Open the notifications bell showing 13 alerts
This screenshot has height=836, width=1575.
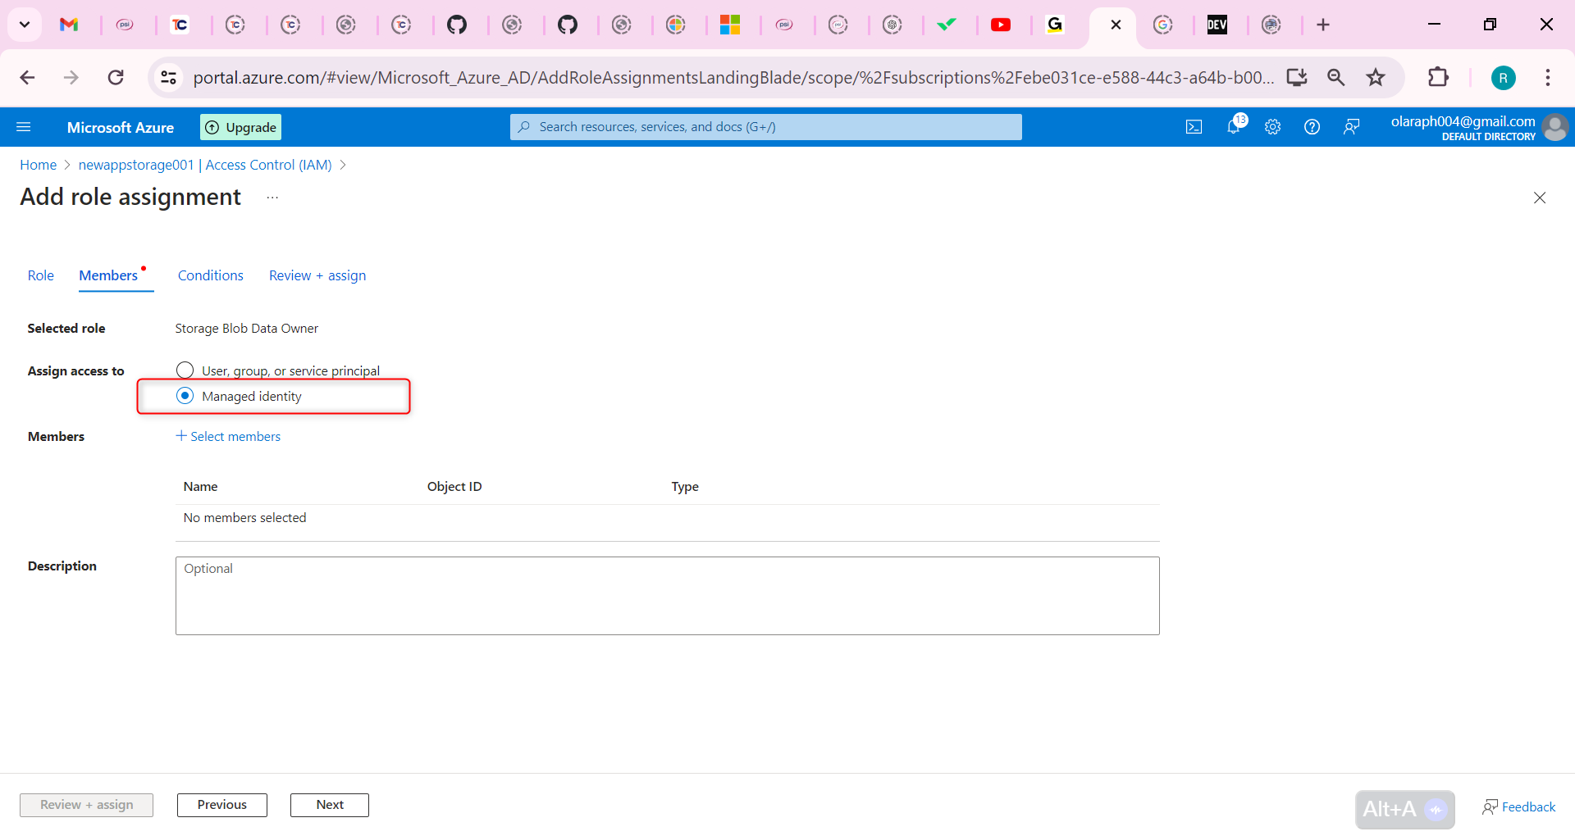[1233, 126]
